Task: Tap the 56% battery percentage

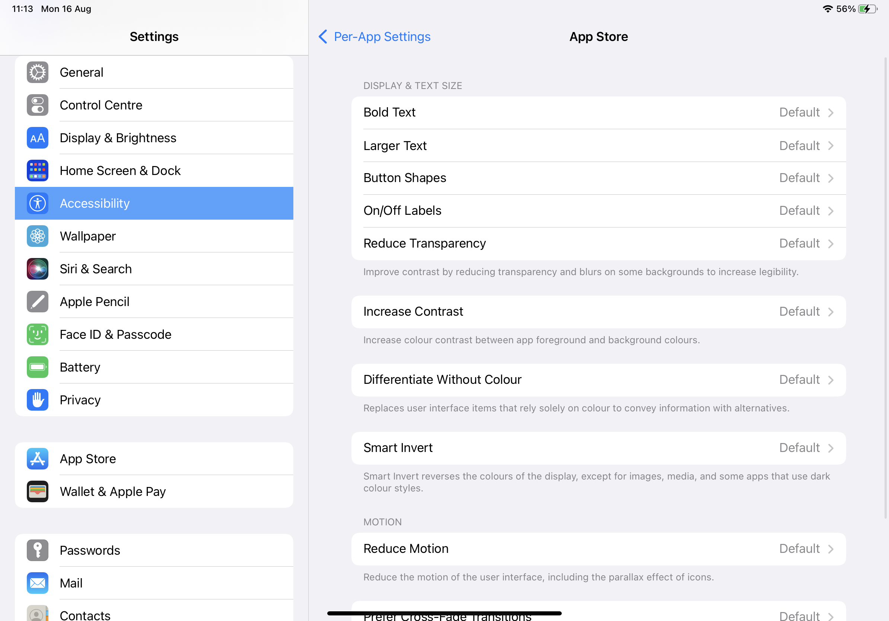Action: (846, 9)
